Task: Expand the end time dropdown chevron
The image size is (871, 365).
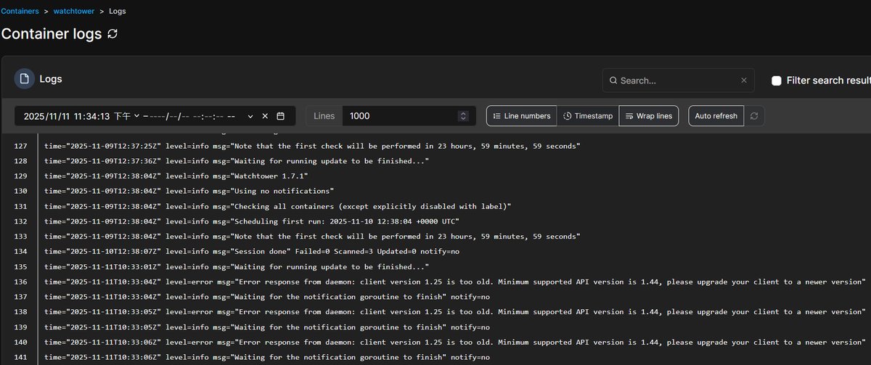Action: point(250,116)
